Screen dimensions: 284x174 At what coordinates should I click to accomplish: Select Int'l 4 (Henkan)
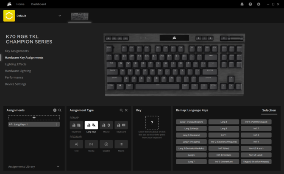(224, 155)
